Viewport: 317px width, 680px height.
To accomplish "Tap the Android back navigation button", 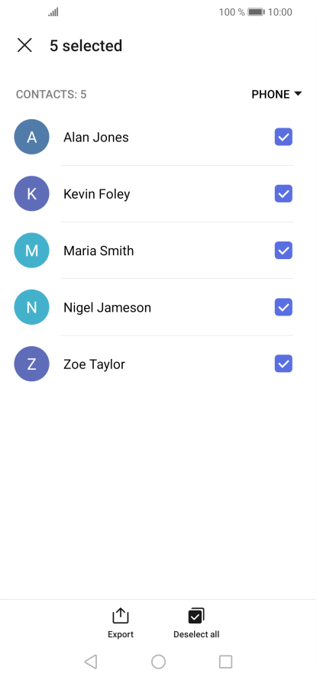I will (90, 662).
